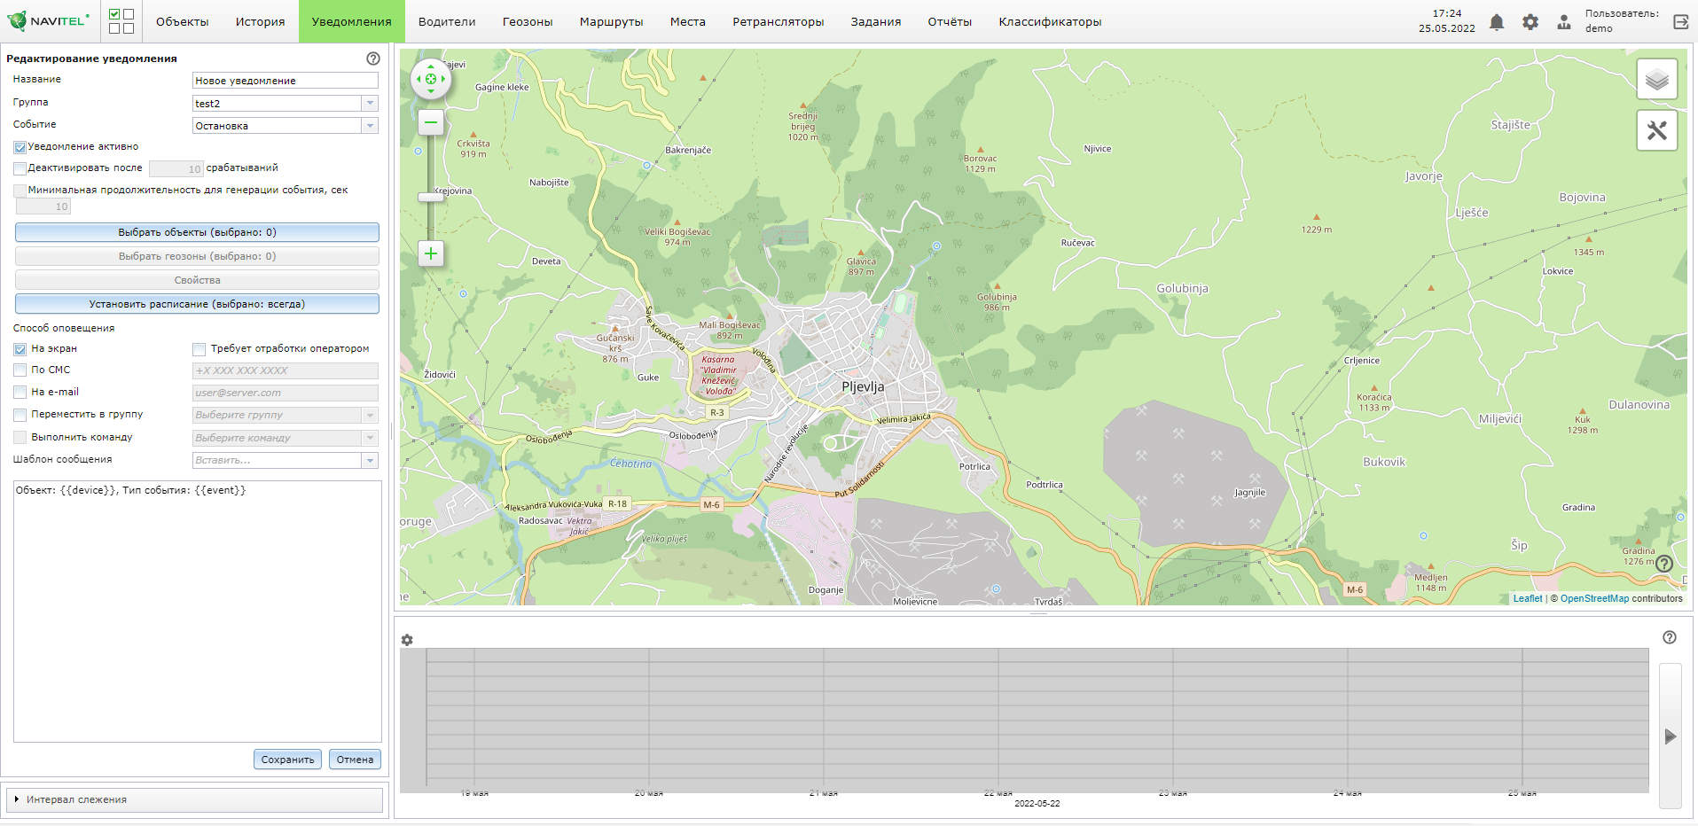Zoom in the map with the plus button

point(431,254)
